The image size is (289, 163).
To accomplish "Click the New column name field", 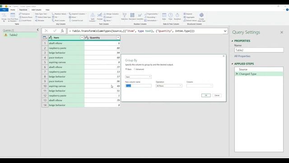I will pos(138,86).
